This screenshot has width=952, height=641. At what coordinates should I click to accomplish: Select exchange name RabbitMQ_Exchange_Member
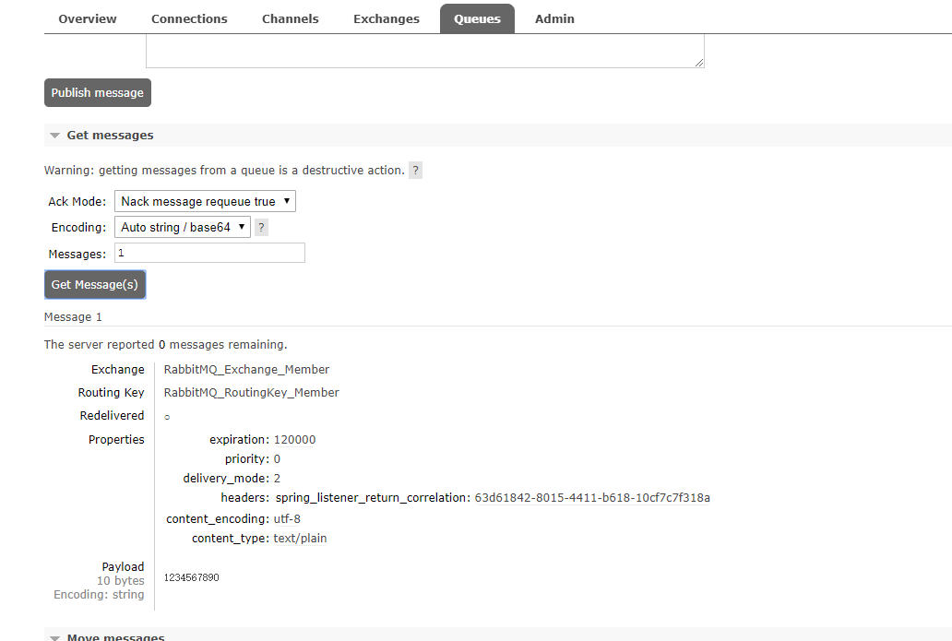click(246, 370)
